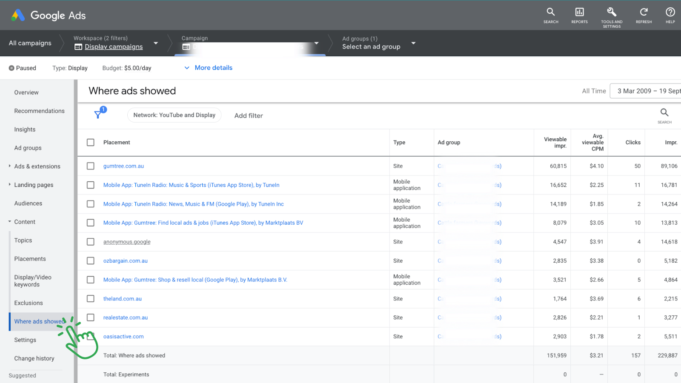Open Exclusions in sidebar
This screenshot has height=383, width=681.
point(29,303)
